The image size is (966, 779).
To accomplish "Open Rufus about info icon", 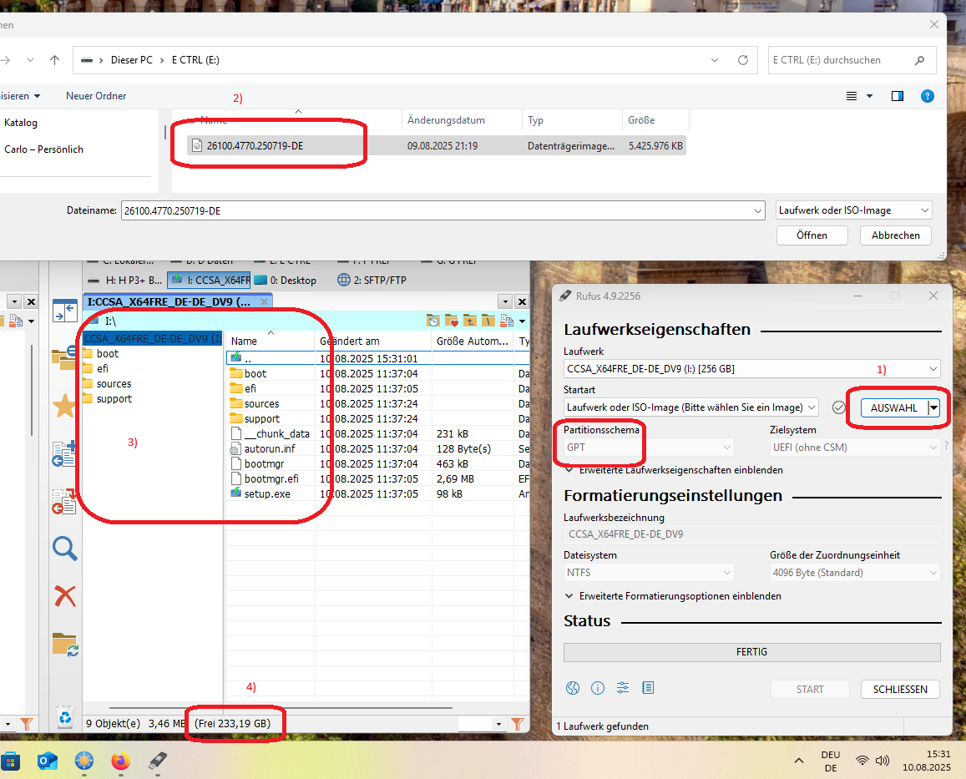I will (598, 688).
